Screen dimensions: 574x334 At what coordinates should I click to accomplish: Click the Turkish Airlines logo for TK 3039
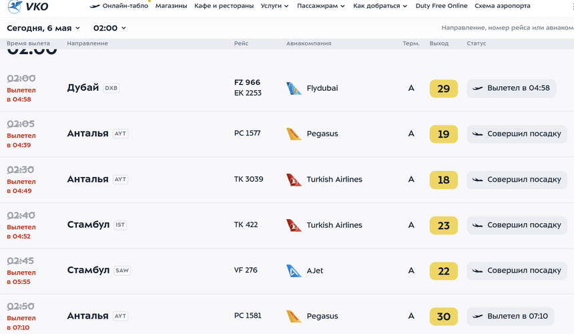pos(294,180)
